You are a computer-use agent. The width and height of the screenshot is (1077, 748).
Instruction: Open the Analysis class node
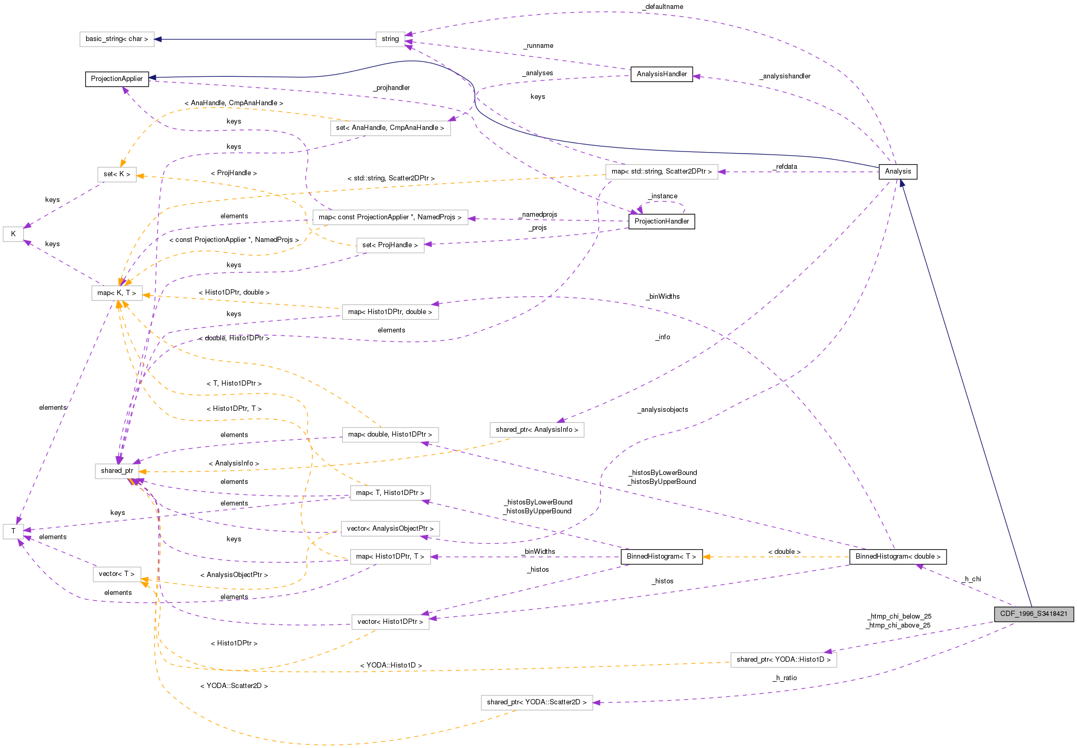click(x=898, y=171)
